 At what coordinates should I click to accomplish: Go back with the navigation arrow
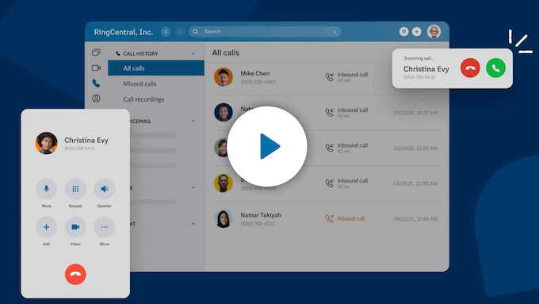pyautogui.click(x=166, y=32)
